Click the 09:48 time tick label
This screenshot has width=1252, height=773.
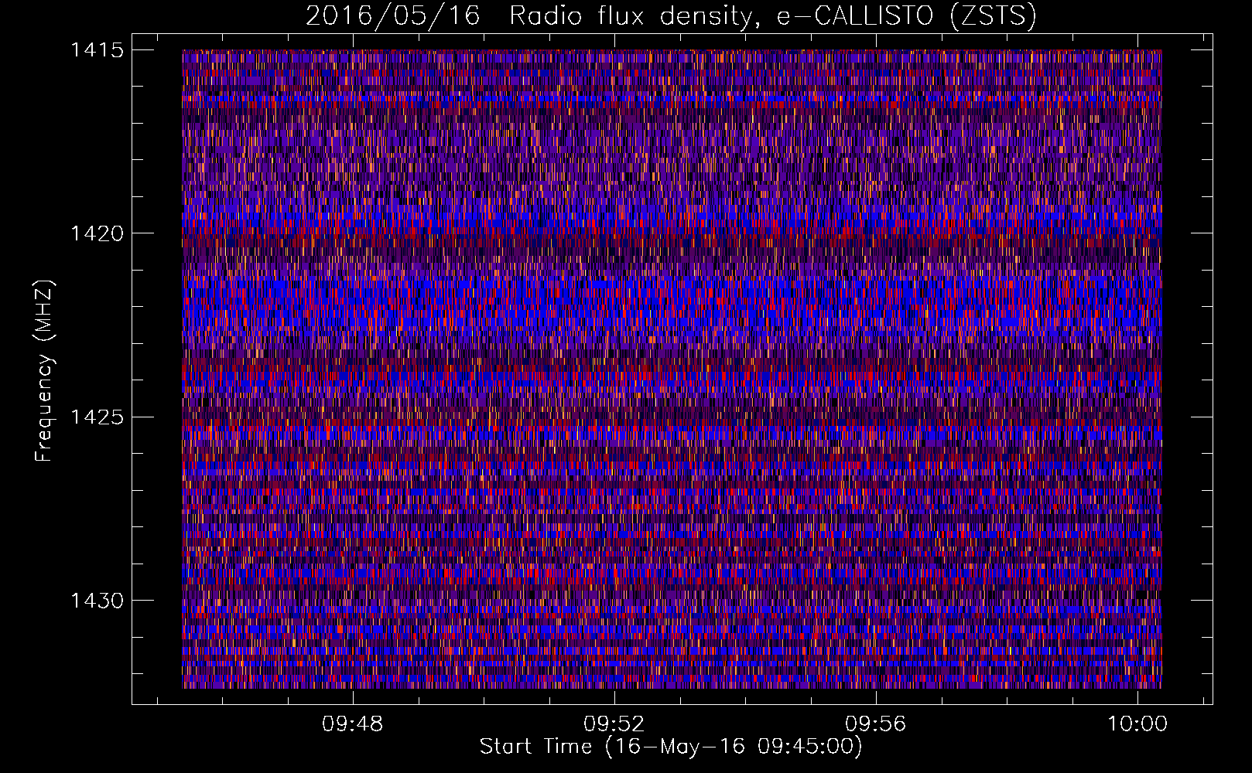(x=353, y=724)
